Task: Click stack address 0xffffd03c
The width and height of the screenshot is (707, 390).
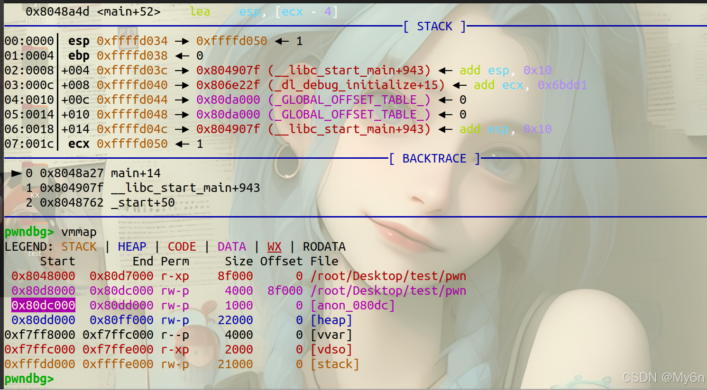Action: click(132, 71)
